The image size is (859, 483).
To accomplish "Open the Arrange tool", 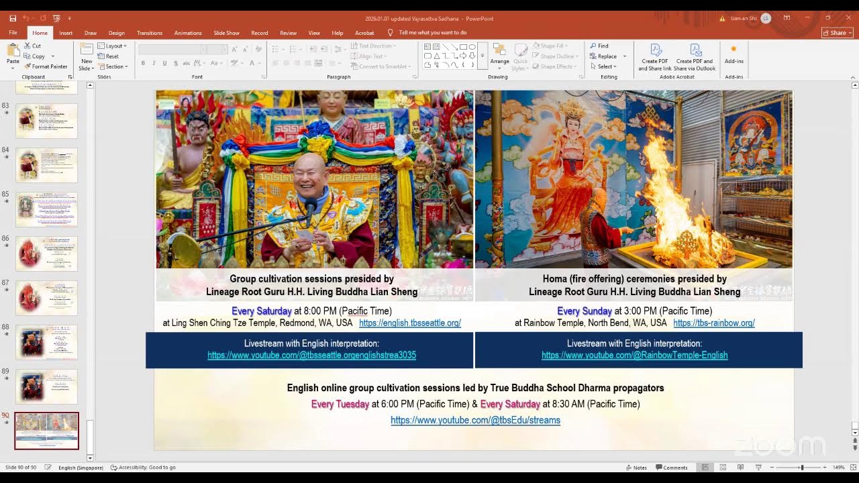I will point(499,55).
